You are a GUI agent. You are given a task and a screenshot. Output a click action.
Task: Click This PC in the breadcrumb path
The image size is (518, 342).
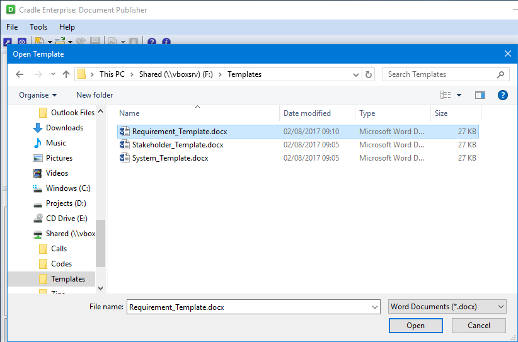click(x=112, y=74)
